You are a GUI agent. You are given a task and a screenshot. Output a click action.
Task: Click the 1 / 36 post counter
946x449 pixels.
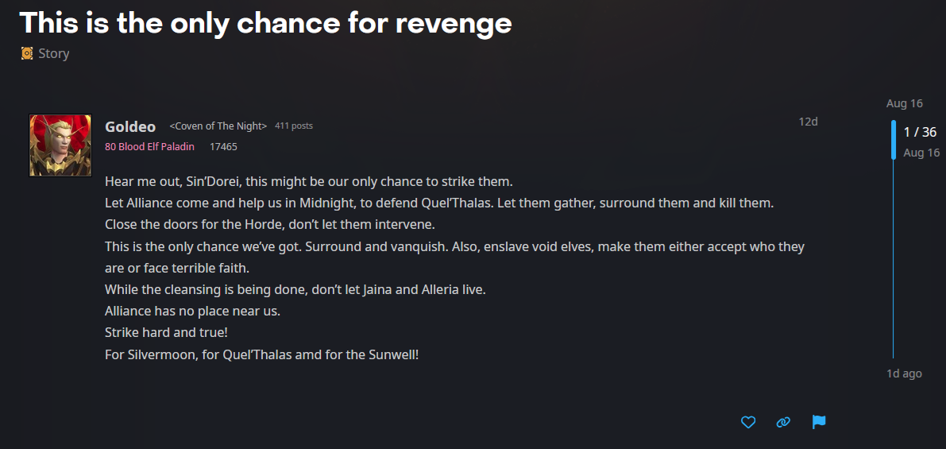coord(920,132)
